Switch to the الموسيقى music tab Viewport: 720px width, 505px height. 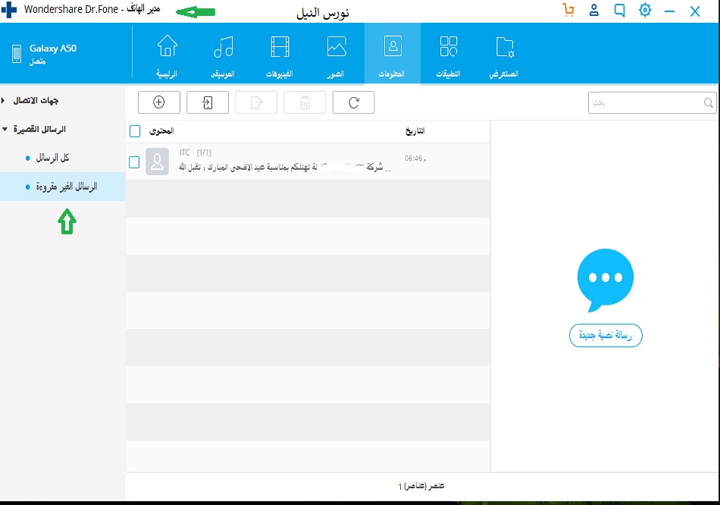pos(223,54)
